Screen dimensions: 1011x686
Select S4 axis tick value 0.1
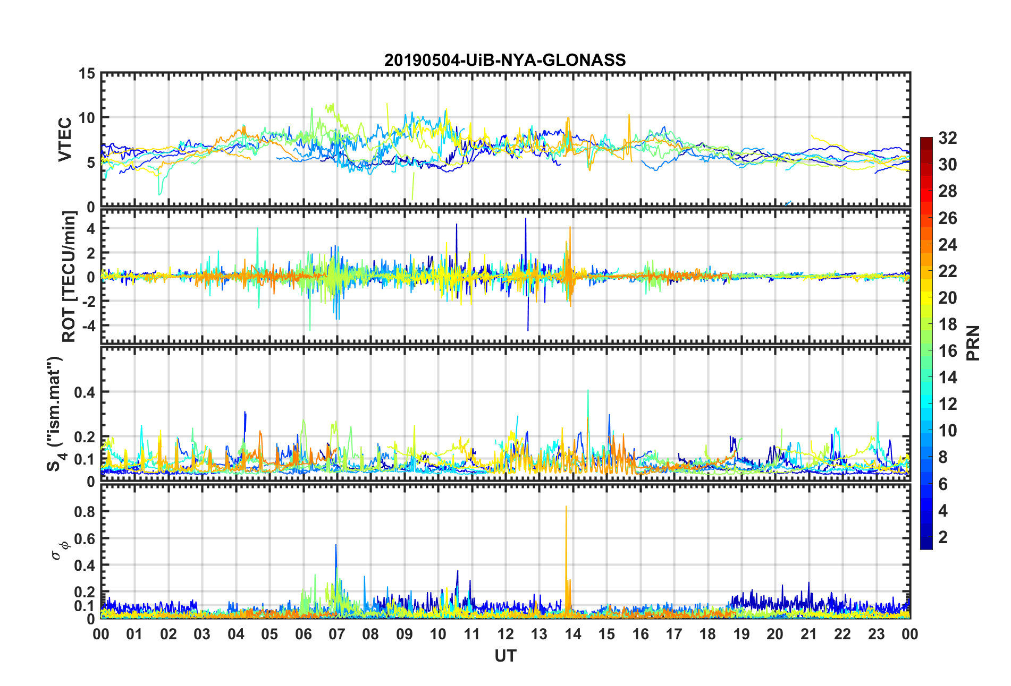[x=85, y=459]
